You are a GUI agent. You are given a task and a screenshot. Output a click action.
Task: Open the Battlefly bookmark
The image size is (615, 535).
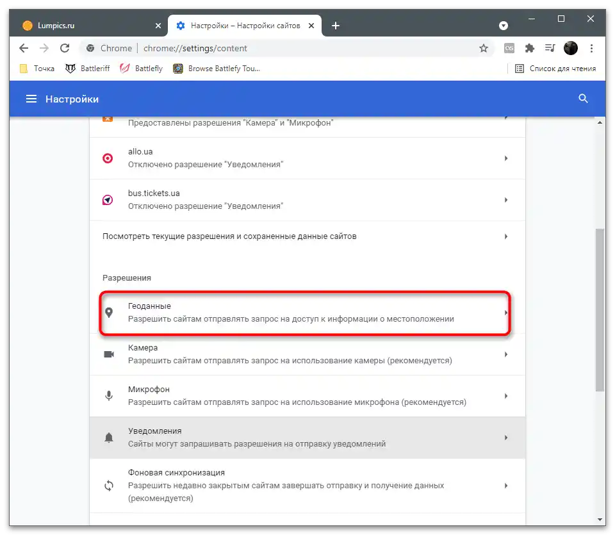click(x=141, y=69)
